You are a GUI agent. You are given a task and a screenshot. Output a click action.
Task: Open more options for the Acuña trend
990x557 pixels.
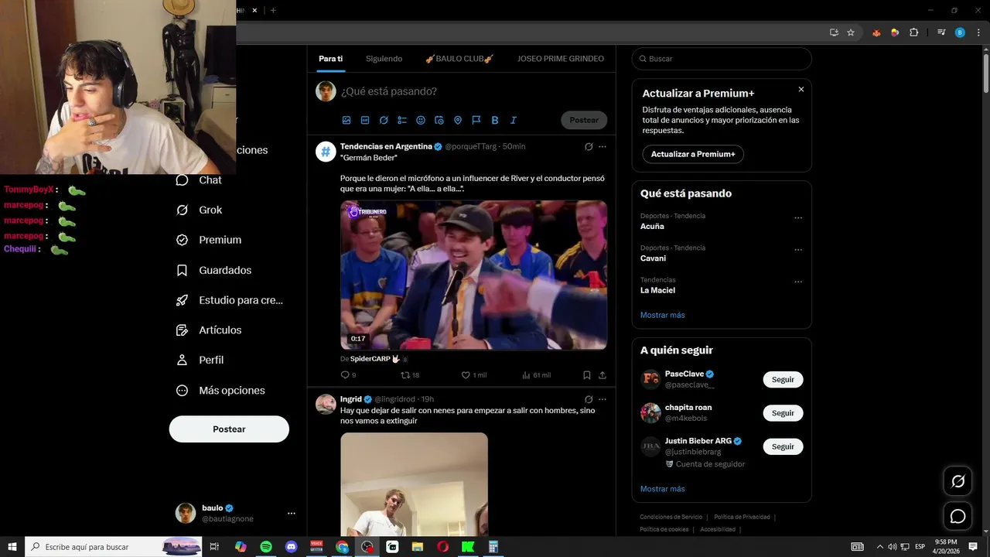click(798, 218)
